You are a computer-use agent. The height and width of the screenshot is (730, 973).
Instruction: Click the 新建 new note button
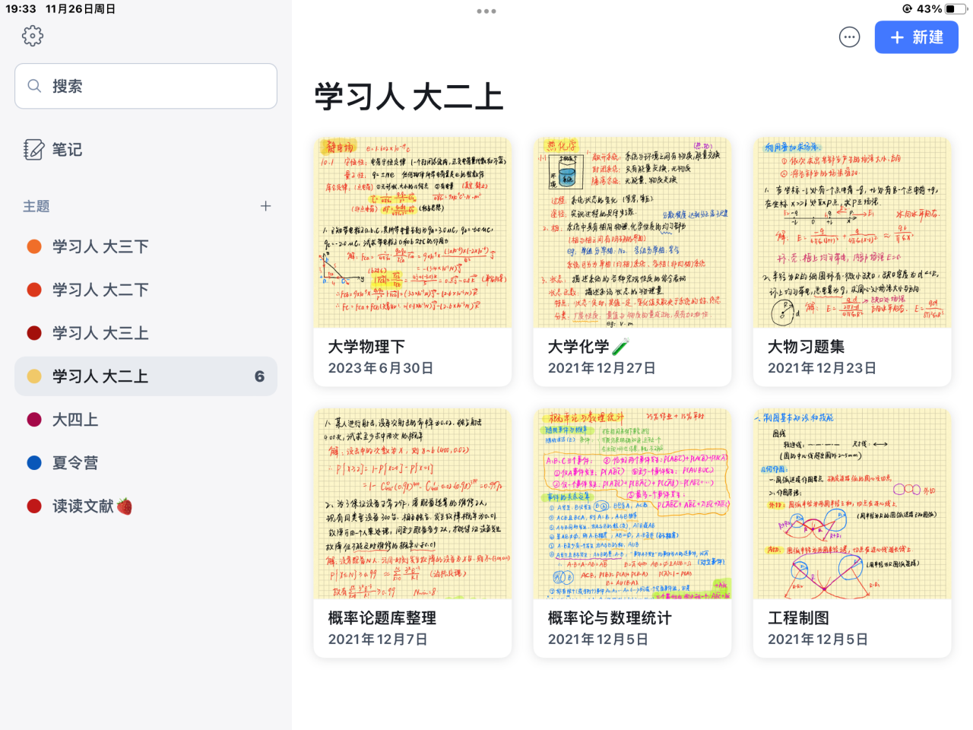click(916, 37)
